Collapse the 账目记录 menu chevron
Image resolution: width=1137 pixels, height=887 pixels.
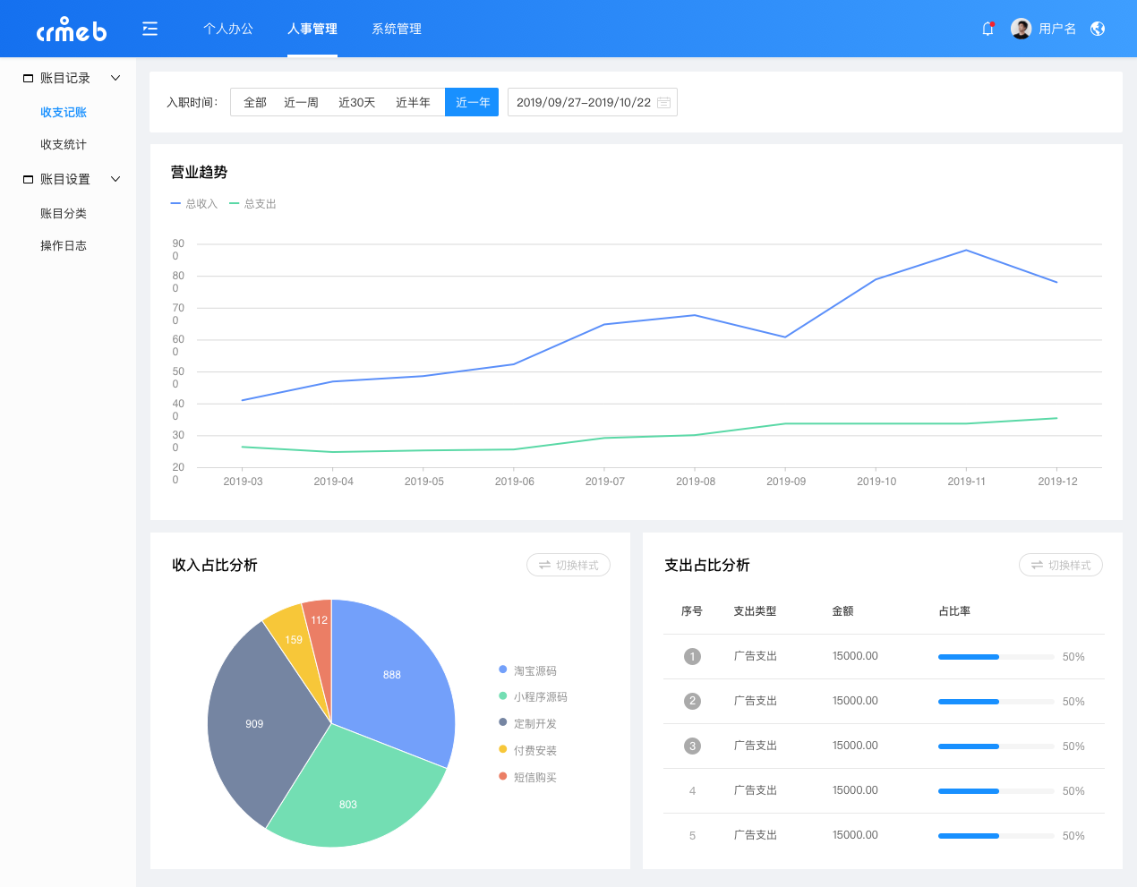point(115,79)
